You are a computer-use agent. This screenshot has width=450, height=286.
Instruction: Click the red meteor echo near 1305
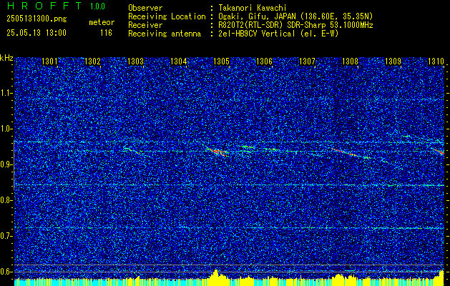(217, 152)
